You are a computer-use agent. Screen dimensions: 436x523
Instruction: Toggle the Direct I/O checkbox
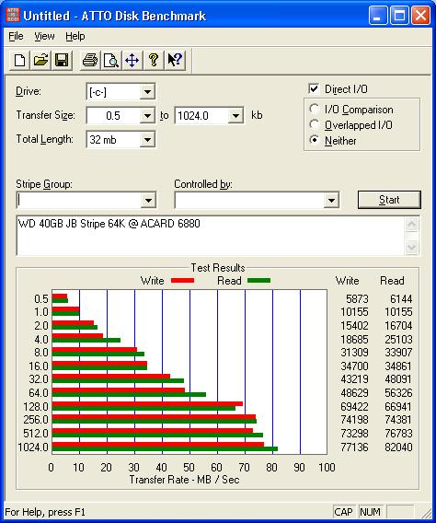tap(314, 88)
